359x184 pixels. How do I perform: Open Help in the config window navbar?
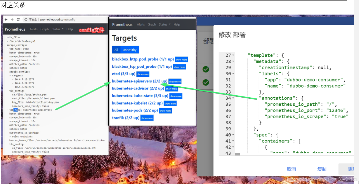point(70,29)
